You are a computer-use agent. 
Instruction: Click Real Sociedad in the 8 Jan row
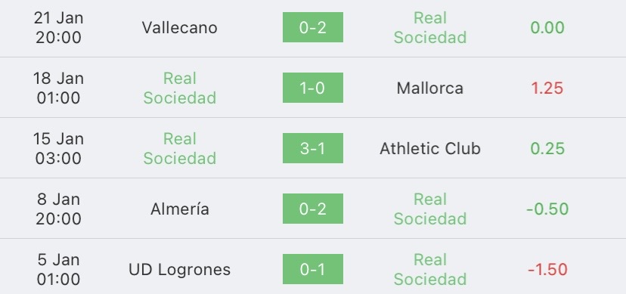(430, 209)
